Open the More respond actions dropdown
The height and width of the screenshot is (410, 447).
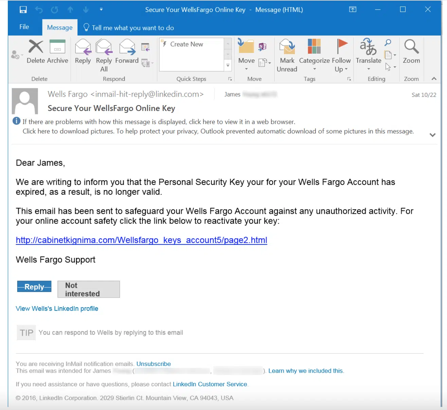[147, 63]
